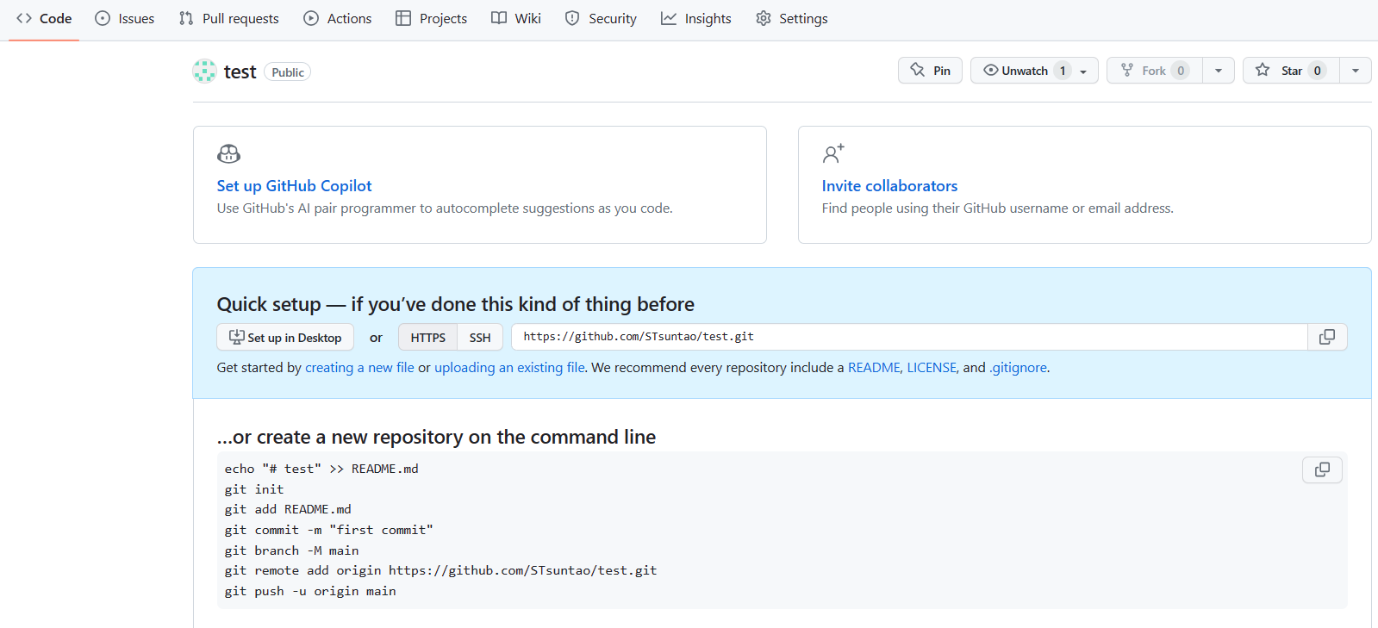Click the 'git commit -m "first commit"' line
This screenshot has height=628, width=1378.
point(329,530)
